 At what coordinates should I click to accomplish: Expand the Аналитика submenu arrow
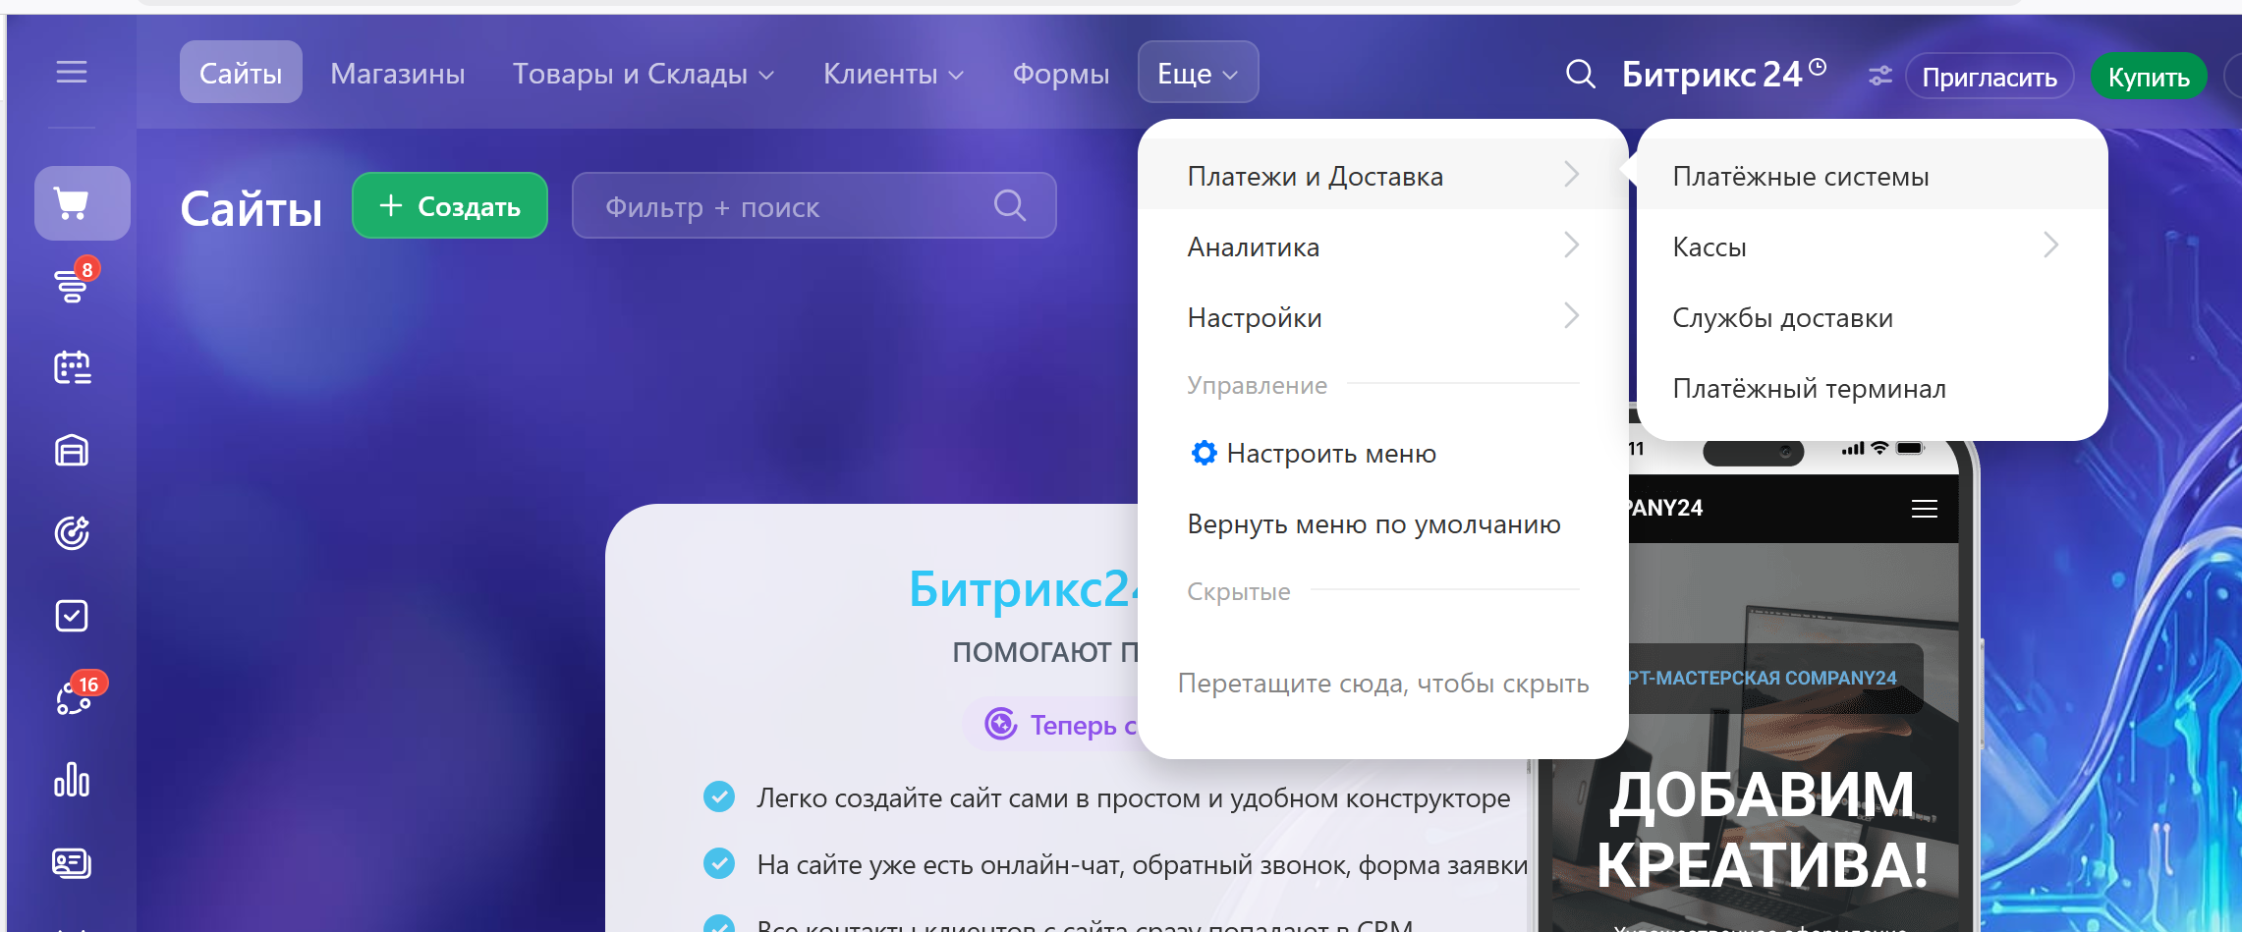[1572, 246]
